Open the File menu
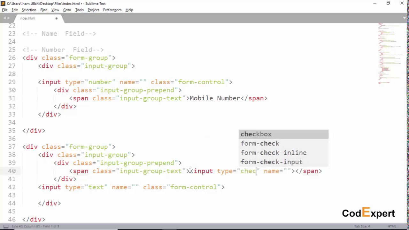Screen dimensions: 409x230 [x=5, y=10]
